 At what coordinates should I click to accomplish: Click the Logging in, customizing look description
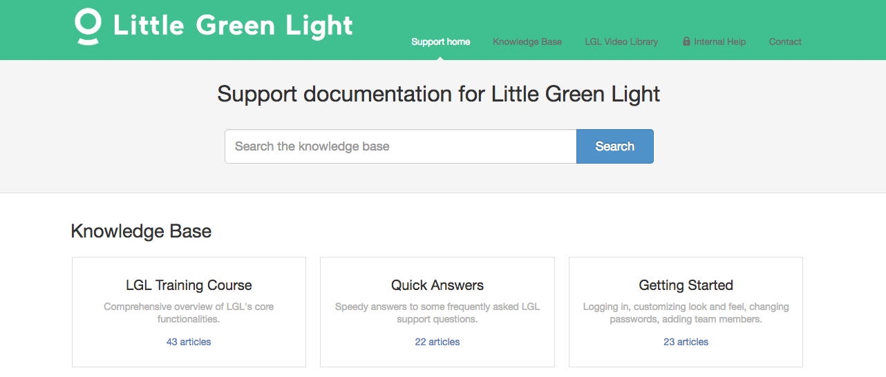click(686, 313)
